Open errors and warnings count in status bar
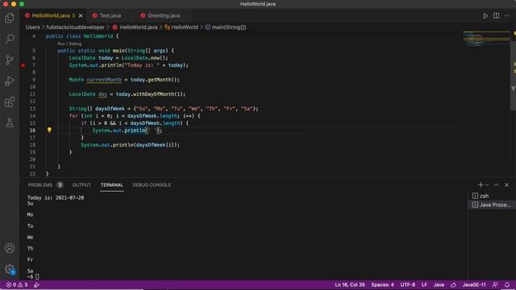Screen dimensions: 516x290 pos(17,284)
